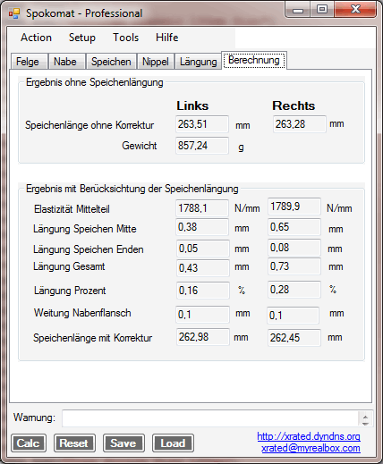Click the Spokomat application icon in title bar
This screenshot has width=383, height=464.
point(14,13)
